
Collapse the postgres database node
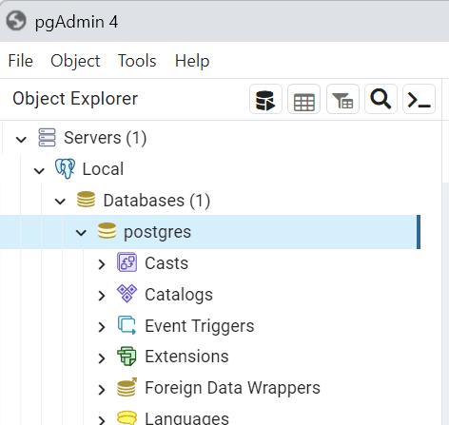point(81,233)
